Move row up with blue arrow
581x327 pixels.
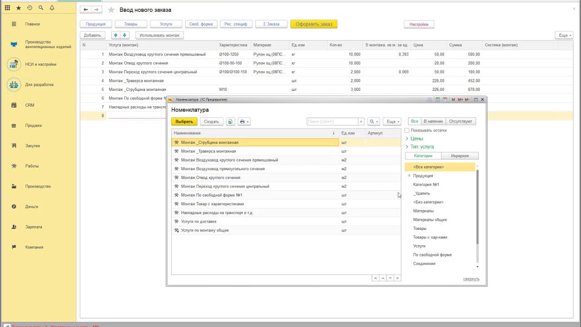pyautogui.click(x=116, y=35)
